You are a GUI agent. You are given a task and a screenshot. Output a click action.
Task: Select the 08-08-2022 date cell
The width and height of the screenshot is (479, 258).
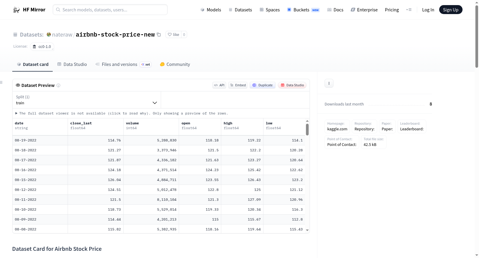tap(40, 229)
